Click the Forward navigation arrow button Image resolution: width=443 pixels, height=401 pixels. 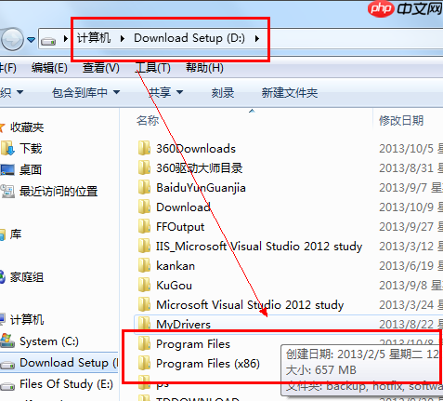(12, 39)
